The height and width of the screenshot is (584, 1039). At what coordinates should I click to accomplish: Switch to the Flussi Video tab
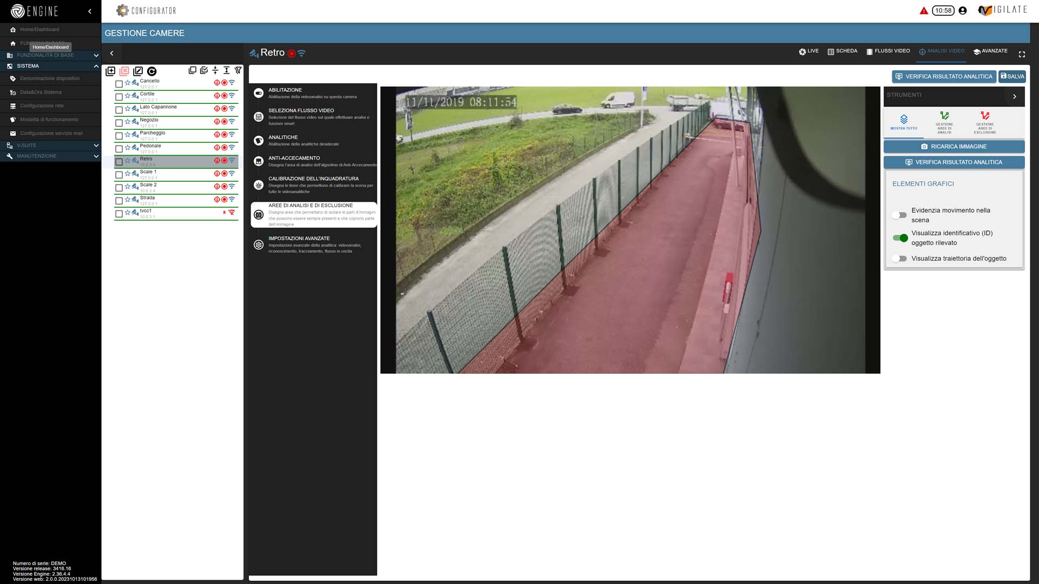[x=888, y=51]
